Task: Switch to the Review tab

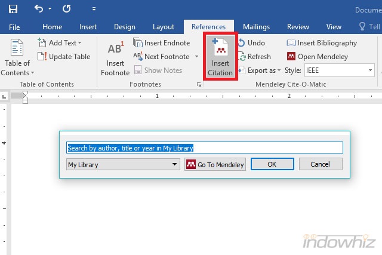Action: (298, 27)
